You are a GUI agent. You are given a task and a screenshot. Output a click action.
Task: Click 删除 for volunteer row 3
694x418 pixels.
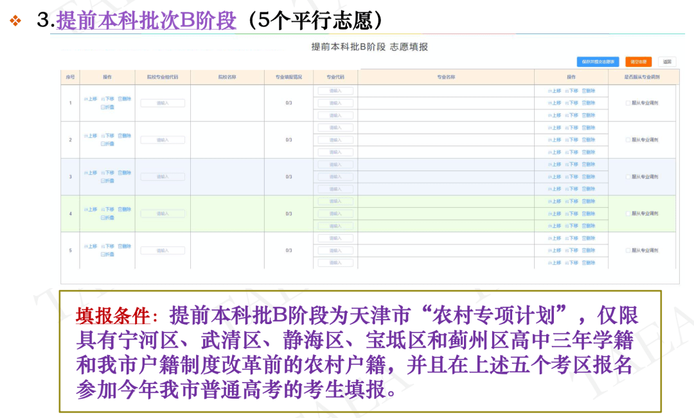pyautogui.click(x=125, y=172)
